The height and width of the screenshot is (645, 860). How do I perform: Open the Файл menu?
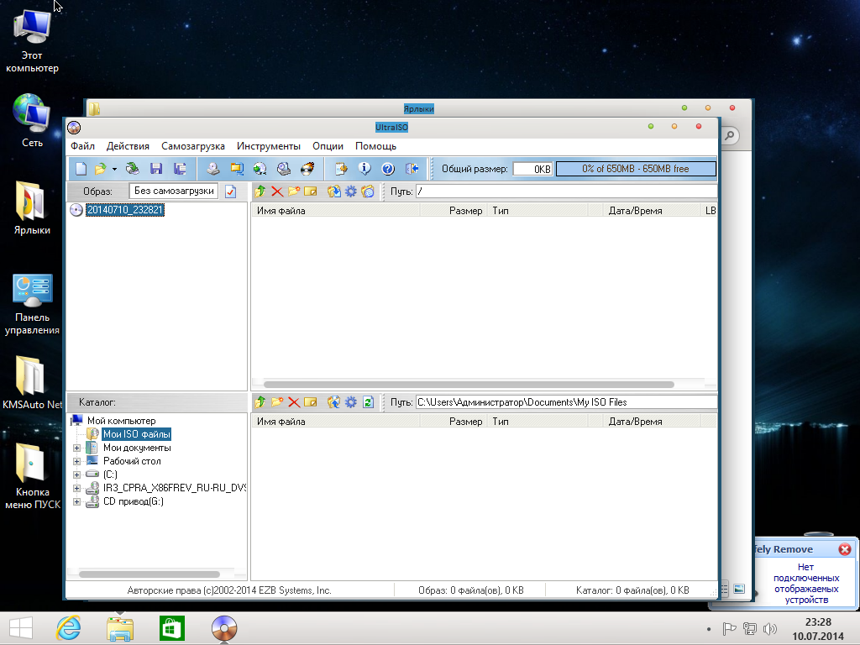click(x=82, y=146)
